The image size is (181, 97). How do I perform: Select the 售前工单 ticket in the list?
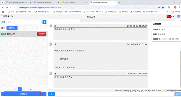tap(24, 34)
